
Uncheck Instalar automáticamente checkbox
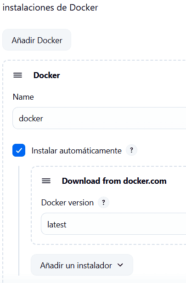(x=19, y=150)
